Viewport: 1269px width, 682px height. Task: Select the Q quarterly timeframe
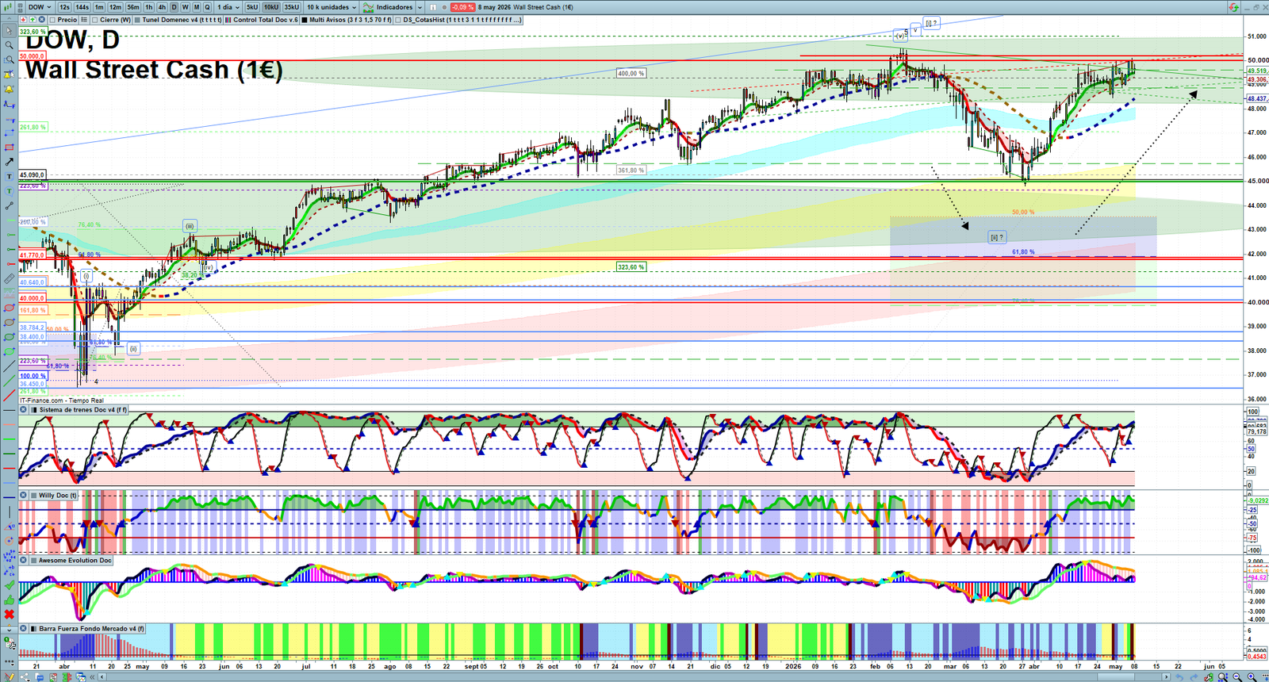(207, 7)
